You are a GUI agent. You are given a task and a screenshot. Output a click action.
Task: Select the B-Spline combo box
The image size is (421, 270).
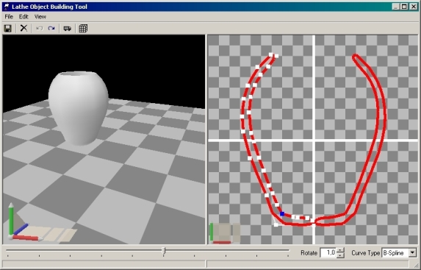tap(399, 253)
